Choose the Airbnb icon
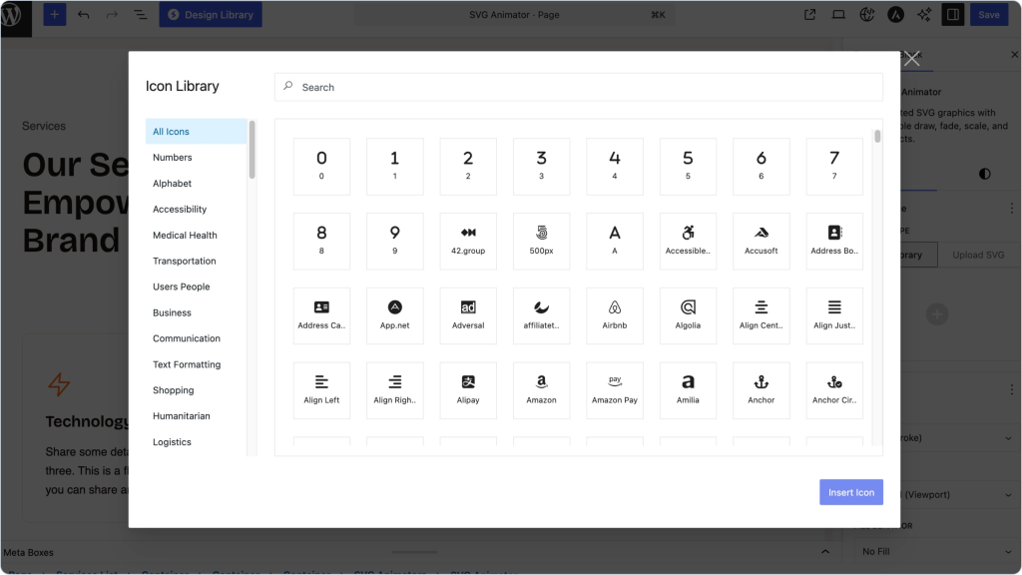The image size is (1022, 575). pyautogui.click(x=615, y=315)
